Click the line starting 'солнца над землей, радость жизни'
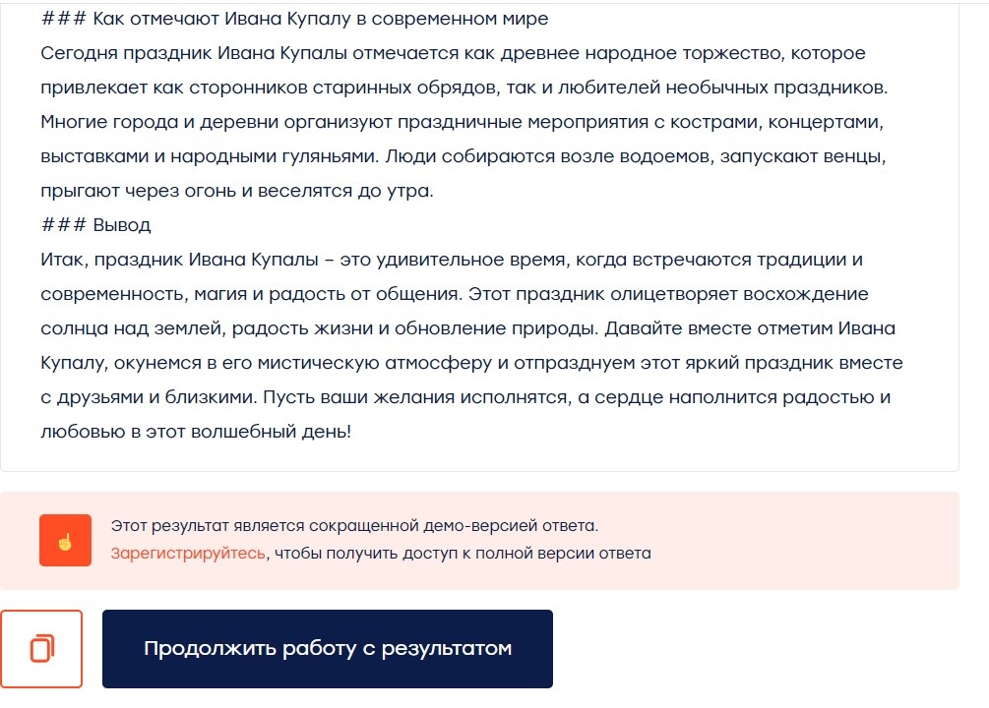The image size is (989, 708). tap(468, 328)
